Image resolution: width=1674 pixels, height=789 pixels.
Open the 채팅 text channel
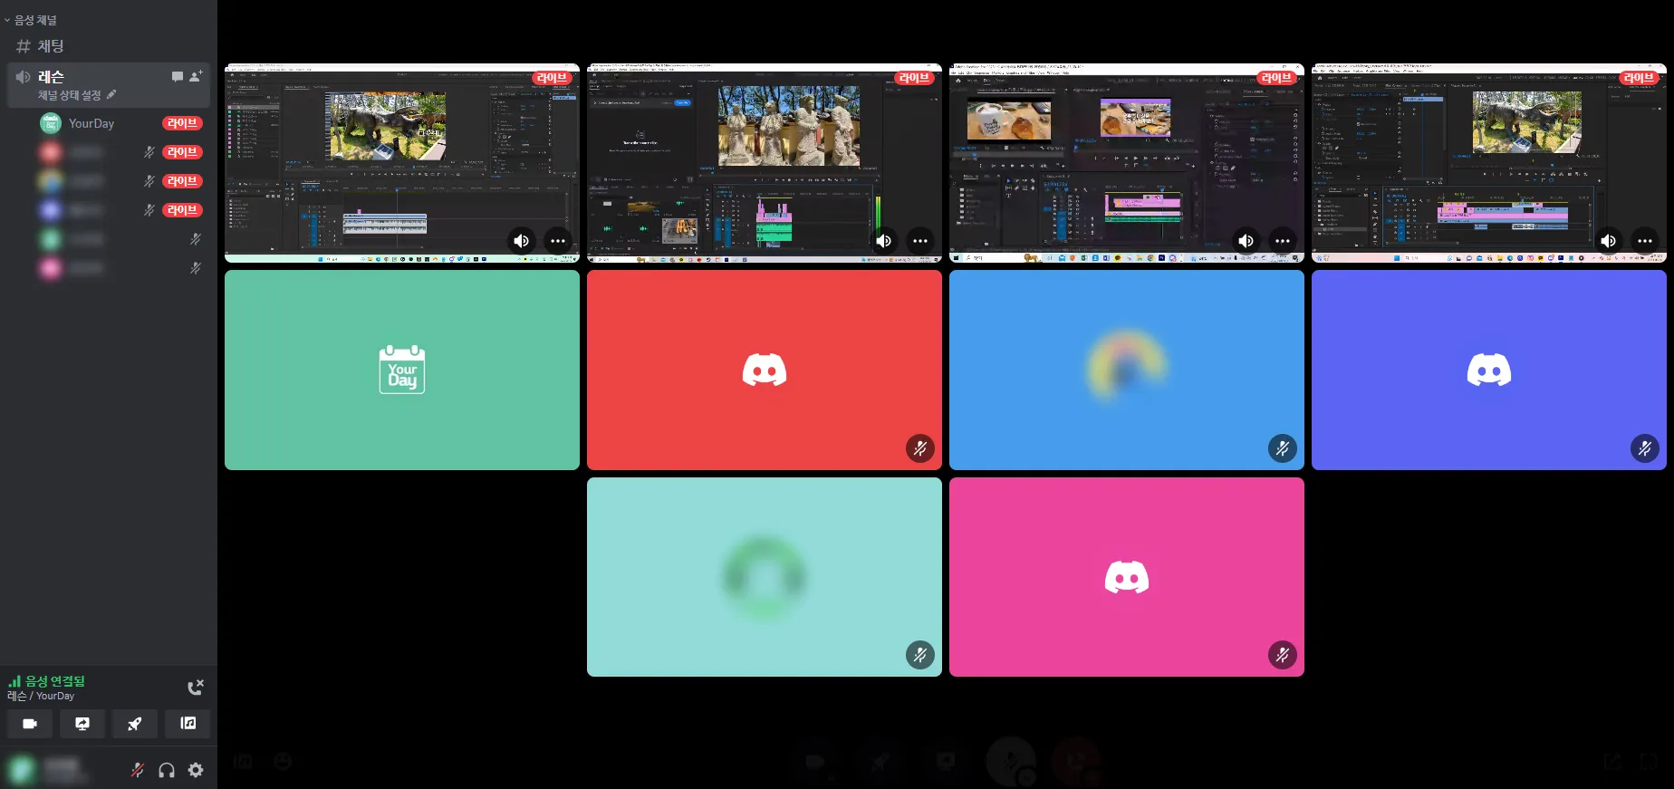(x=109, y=46)
